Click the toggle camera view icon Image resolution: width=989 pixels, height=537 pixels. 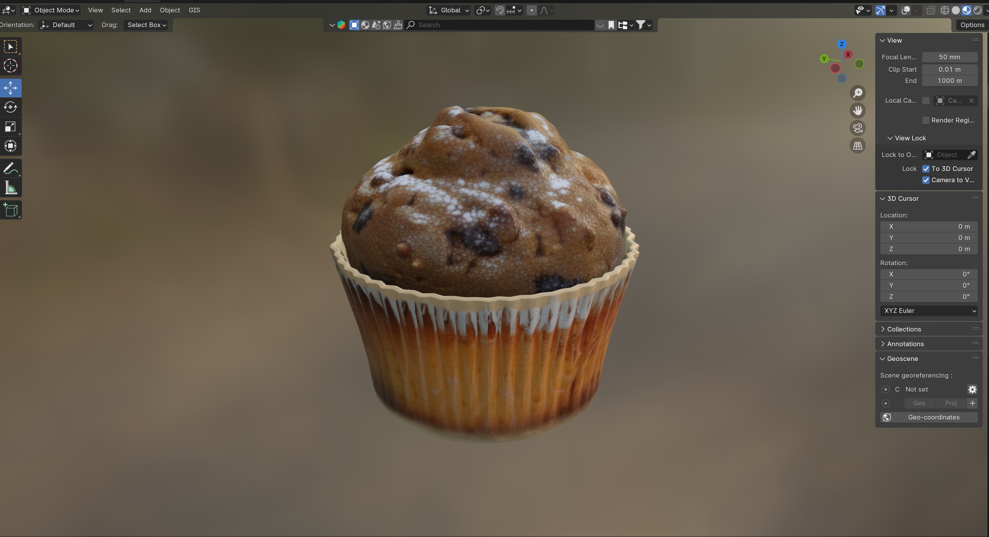tap(857, 128)
